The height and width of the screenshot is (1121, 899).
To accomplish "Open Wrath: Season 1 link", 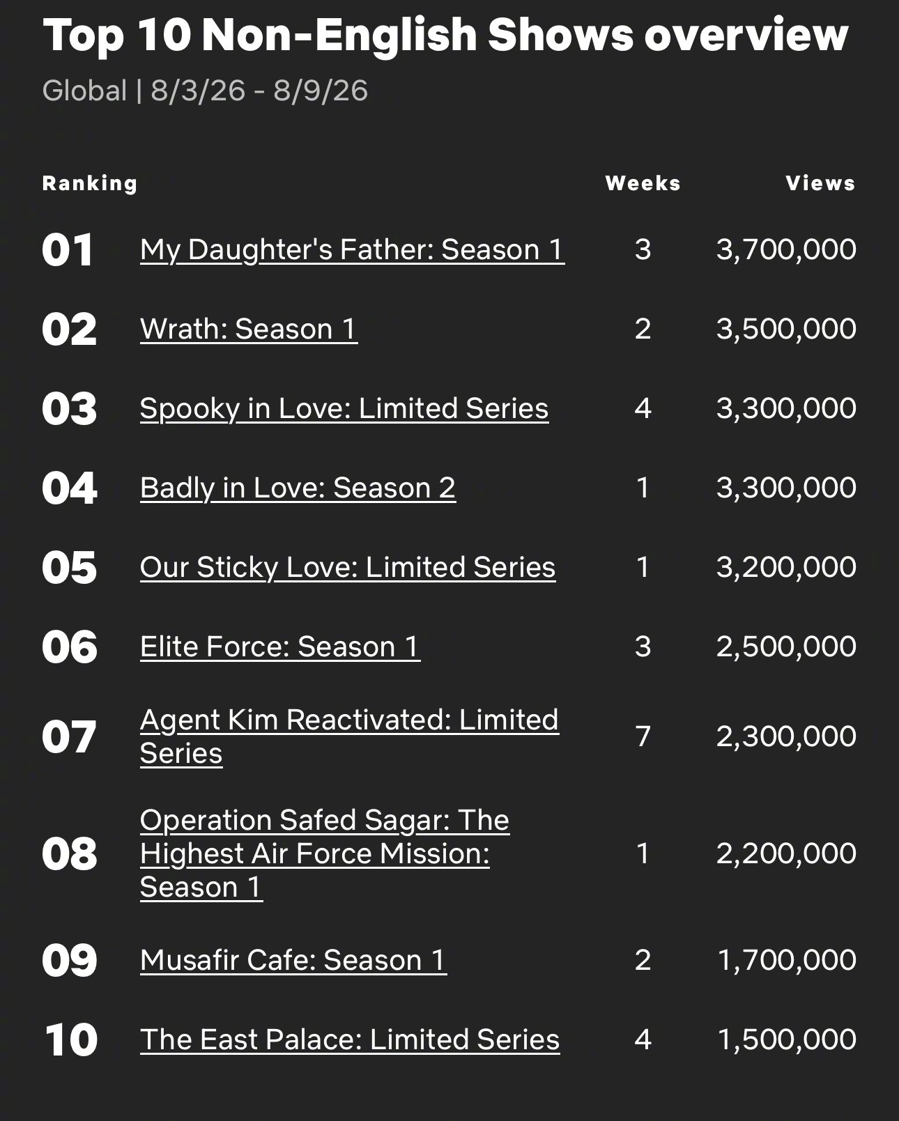I will 249,329.
